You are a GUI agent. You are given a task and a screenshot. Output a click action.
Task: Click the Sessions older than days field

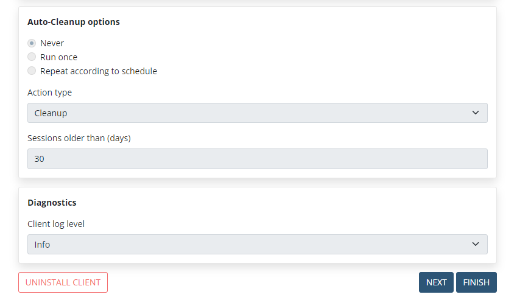click(x=257, y=159)
